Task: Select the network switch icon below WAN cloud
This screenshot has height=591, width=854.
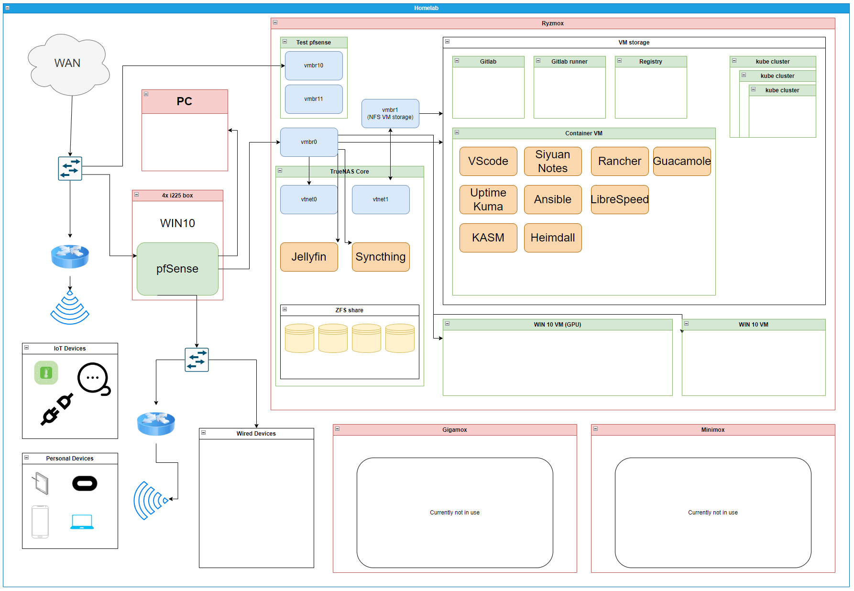Action: click(70, 168)
